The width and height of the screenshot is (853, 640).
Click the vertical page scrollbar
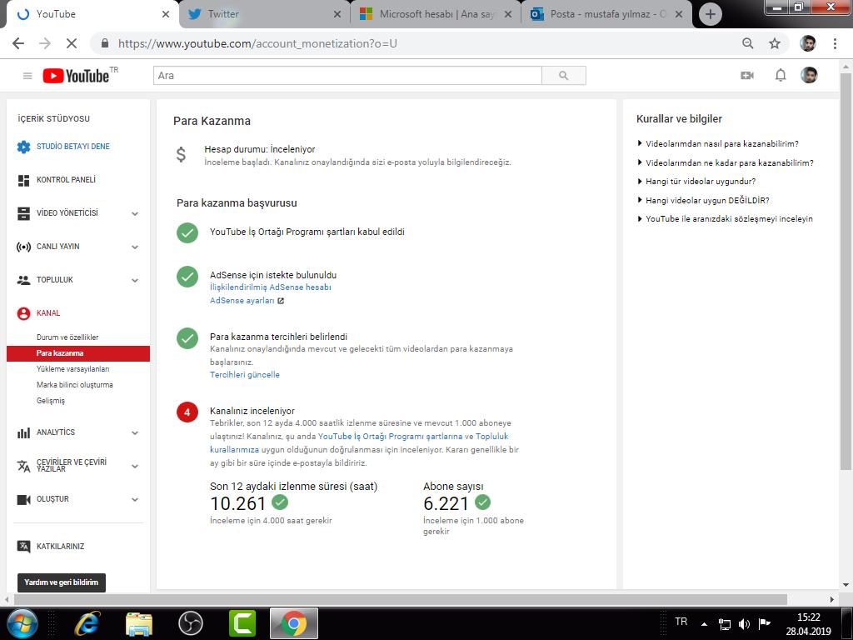[846, 271]
